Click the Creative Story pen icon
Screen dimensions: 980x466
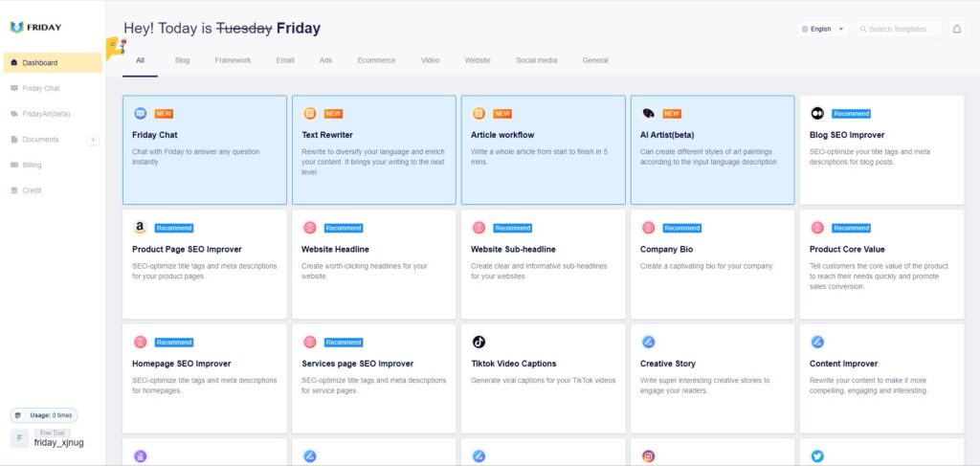(x=648, y=342)
